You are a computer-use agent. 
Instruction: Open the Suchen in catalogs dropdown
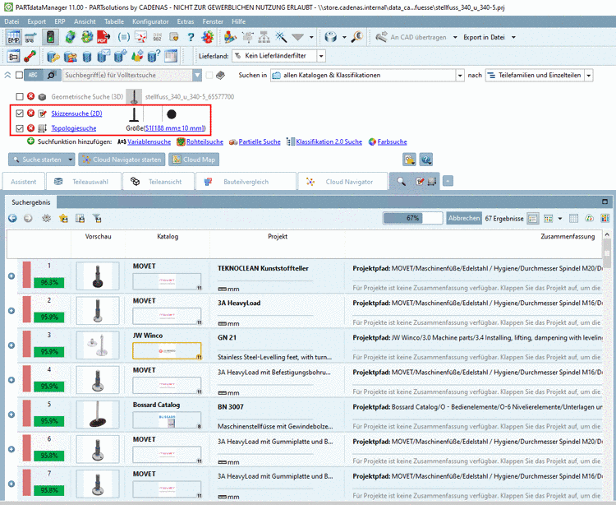point(460,75)
